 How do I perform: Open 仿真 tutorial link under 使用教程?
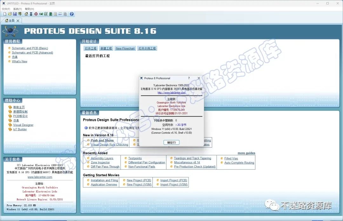click(15, 57)
